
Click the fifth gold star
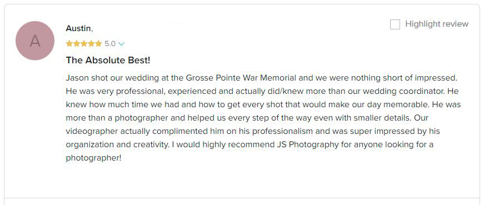click(x=98, y=43)
